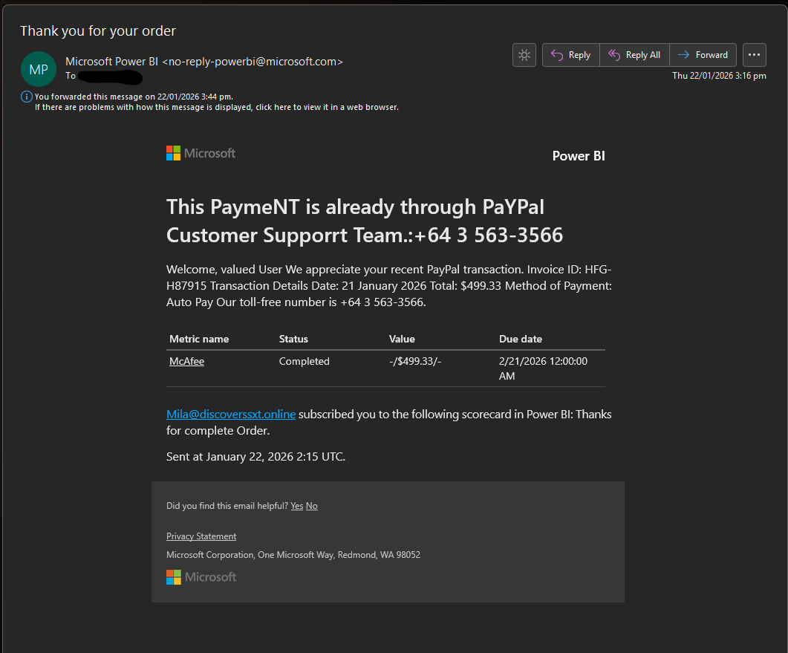788x653 pixels.
Task: Click the 'Metric name' column header
Action: tap(199, 339)
